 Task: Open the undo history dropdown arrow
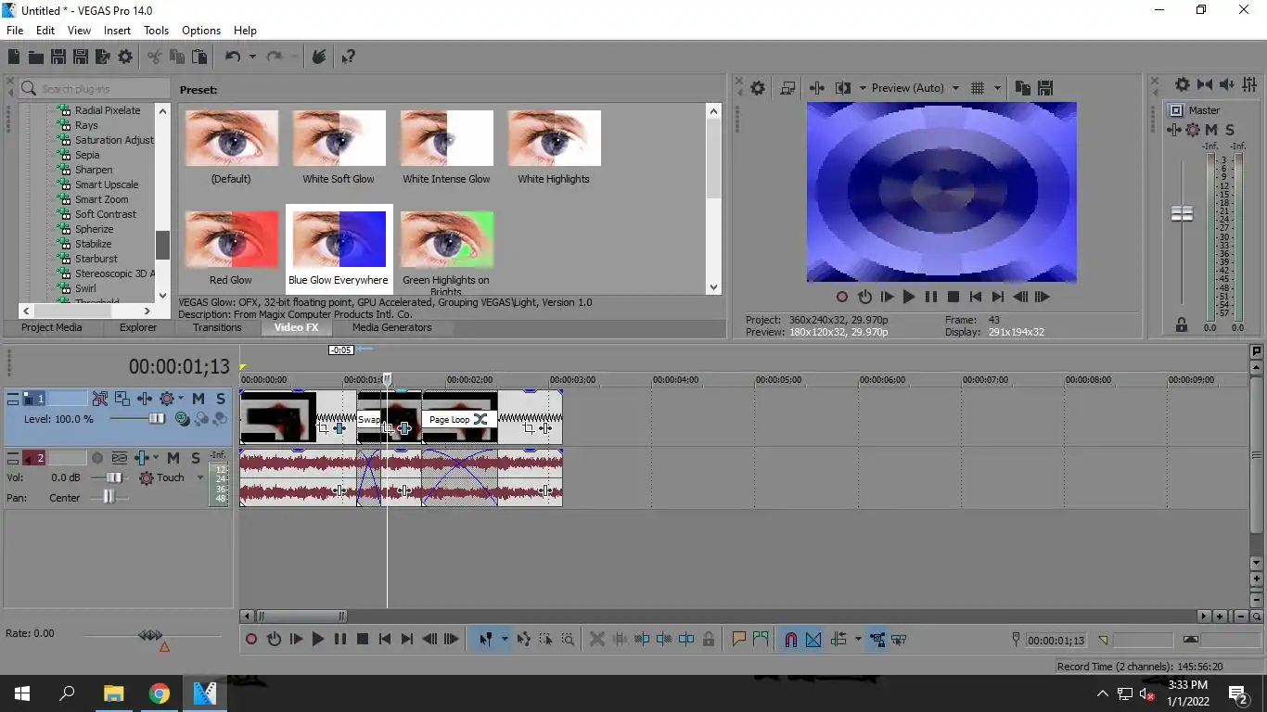tap(252, 57)
